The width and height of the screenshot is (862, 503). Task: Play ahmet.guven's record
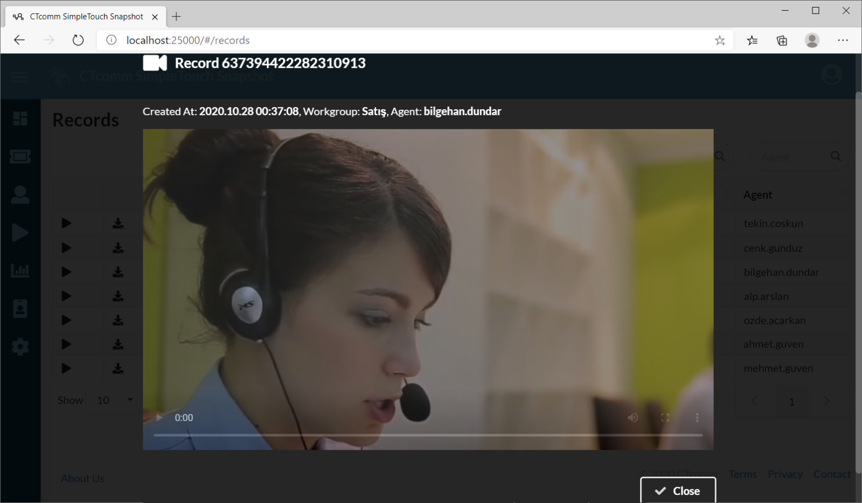point(66,344)
